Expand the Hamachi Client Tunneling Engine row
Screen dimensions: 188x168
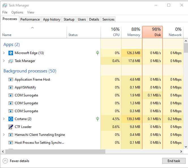tap(4, 135)
